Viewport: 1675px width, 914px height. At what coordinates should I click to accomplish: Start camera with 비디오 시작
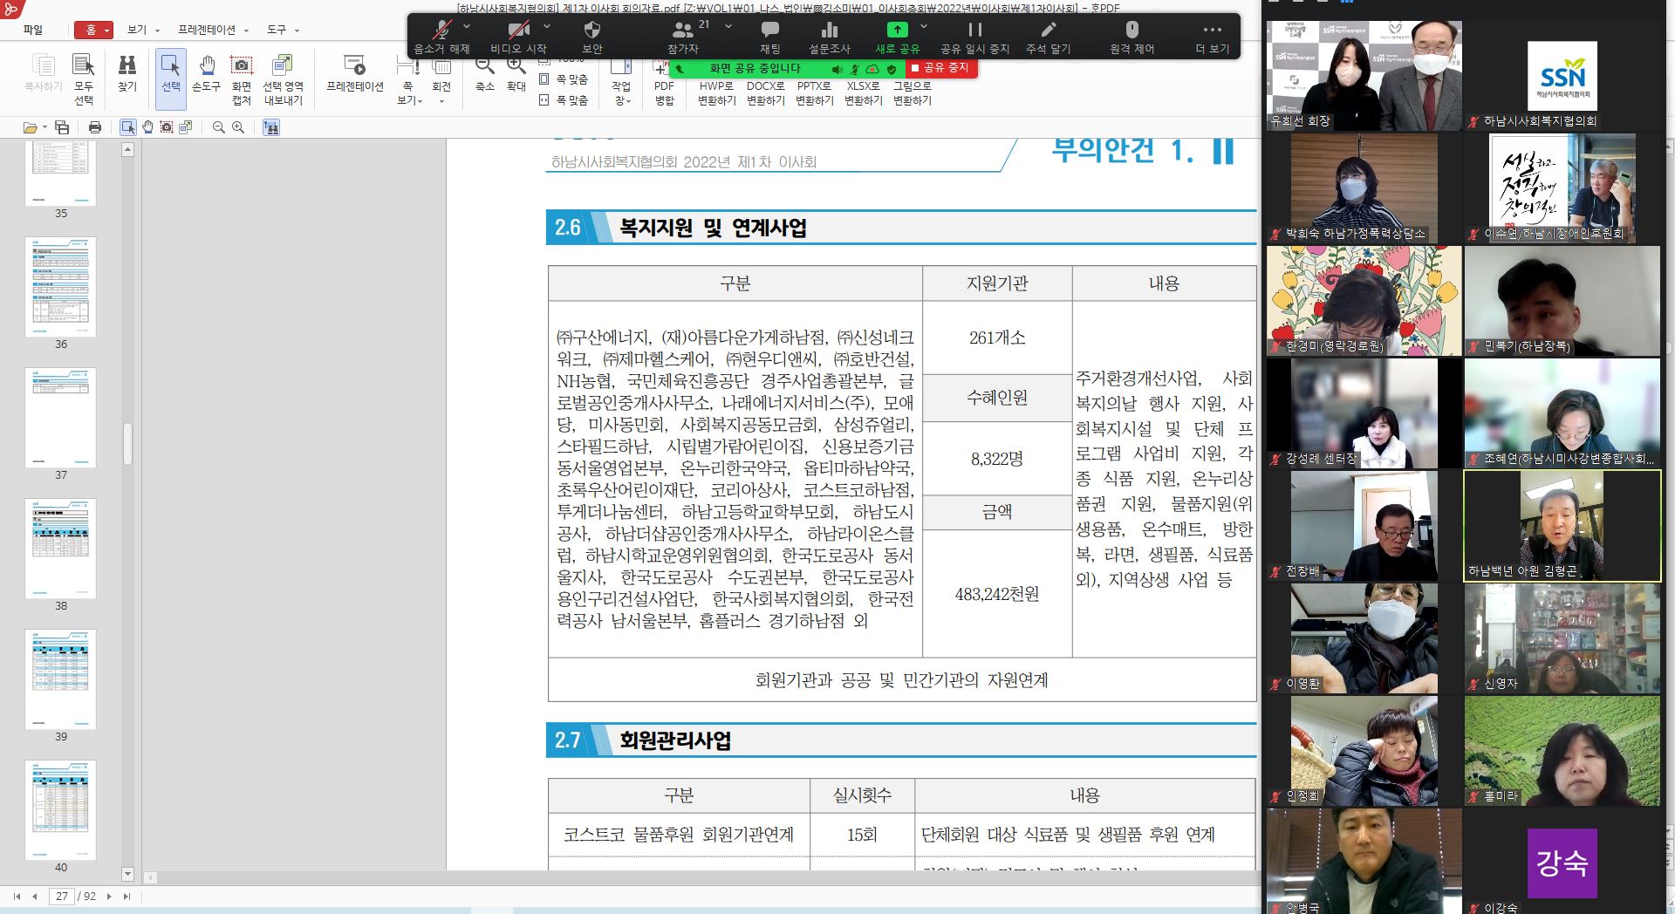point(518,38)
